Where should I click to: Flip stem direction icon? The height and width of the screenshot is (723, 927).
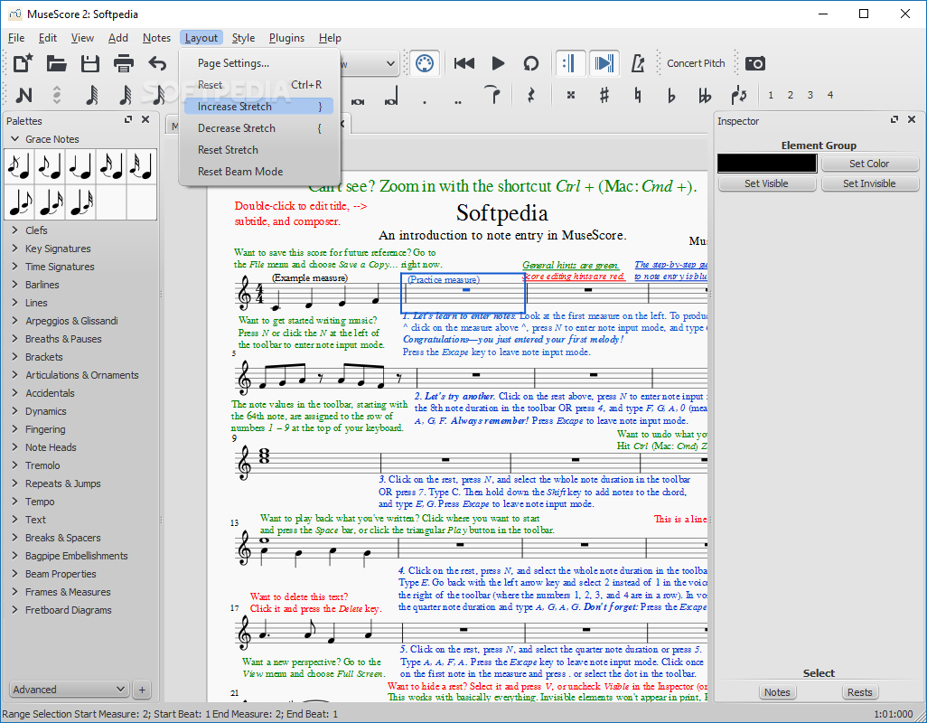[x=738, y=95]
